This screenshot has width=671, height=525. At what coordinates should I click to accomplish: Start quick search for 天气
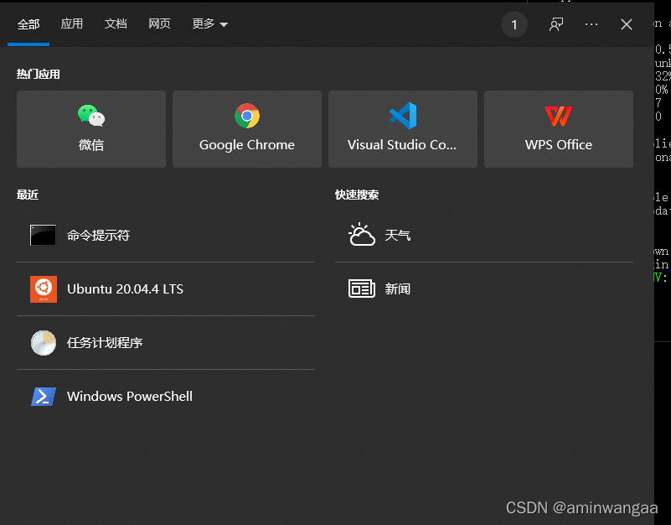click(484, 236)
